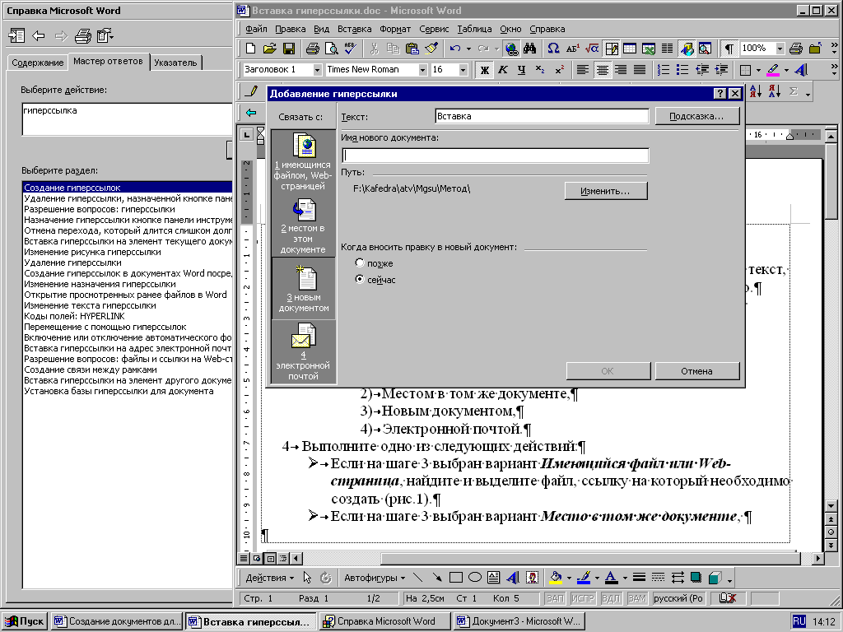Expand the zoom 100% dropdown
Screen dimensions: 843x632
(780, 49)
